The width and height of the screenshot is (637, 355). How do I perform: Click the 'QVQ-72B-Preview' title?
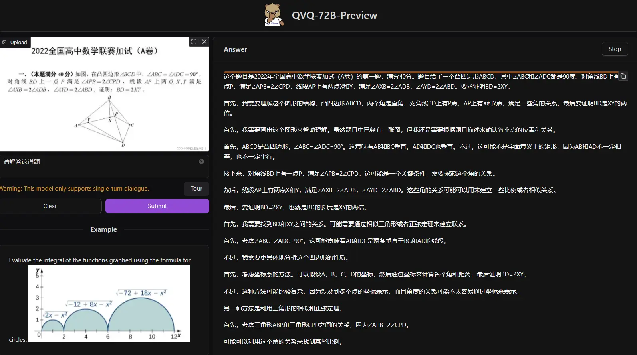pyautogui.click(x=334, y=15)
